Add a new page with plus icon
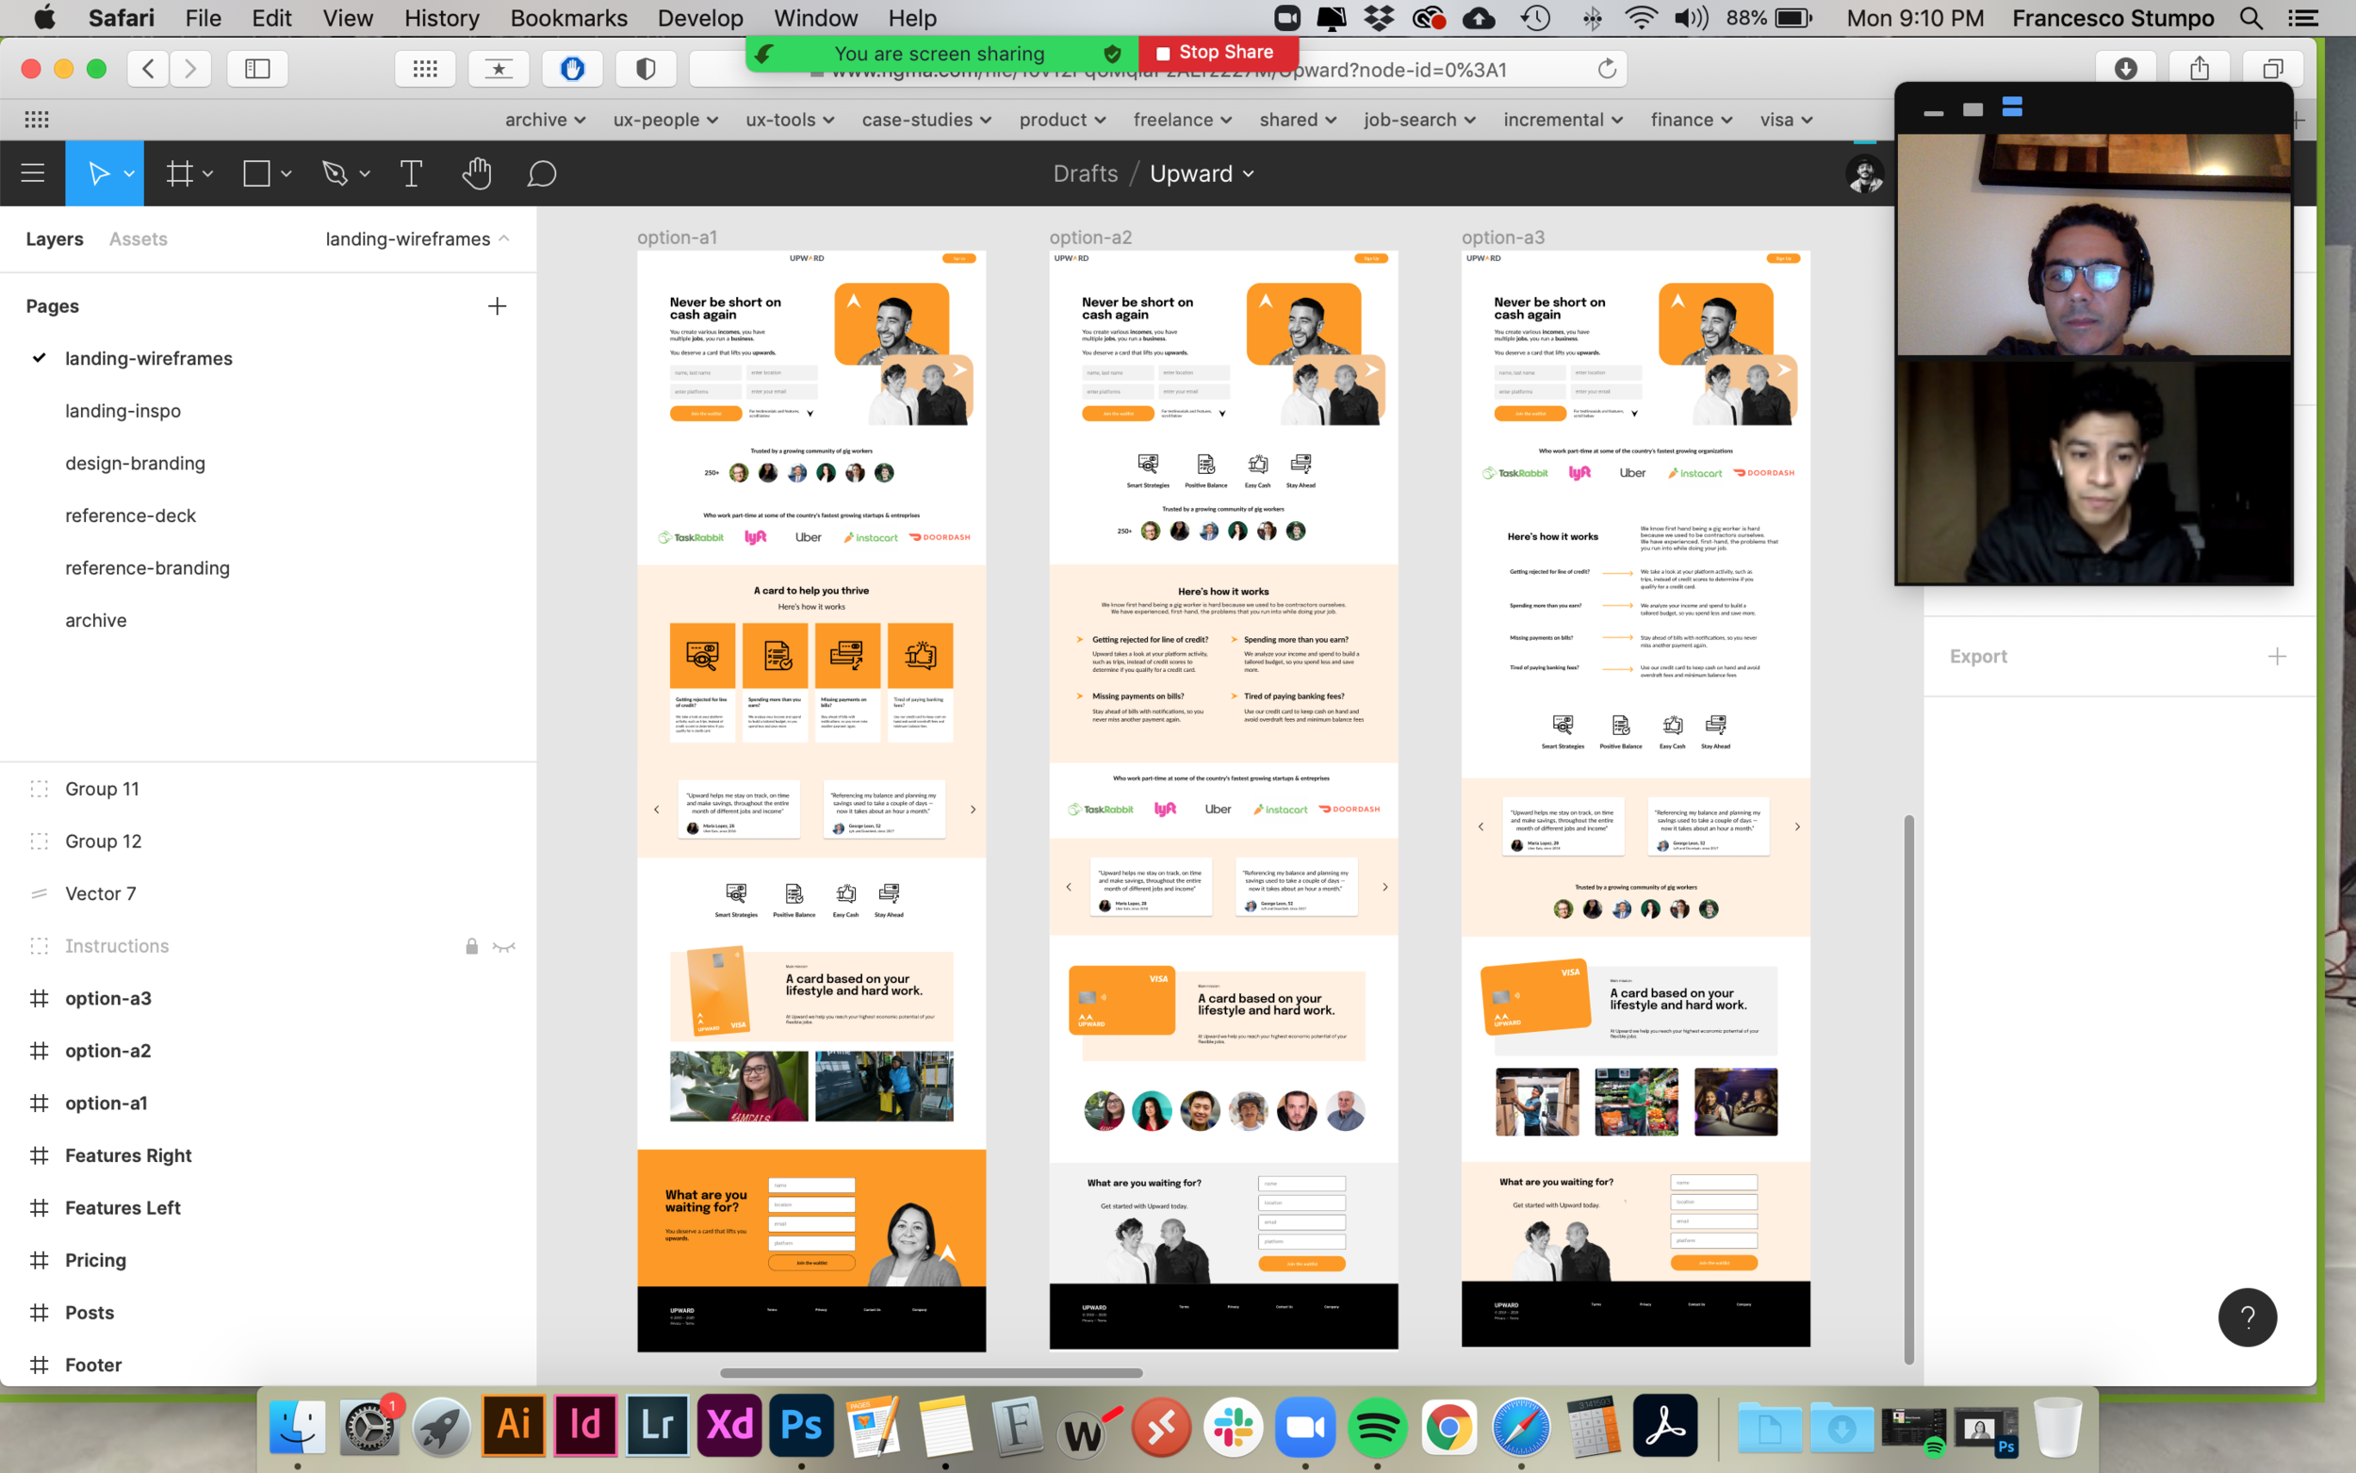 tap(497, 306)
